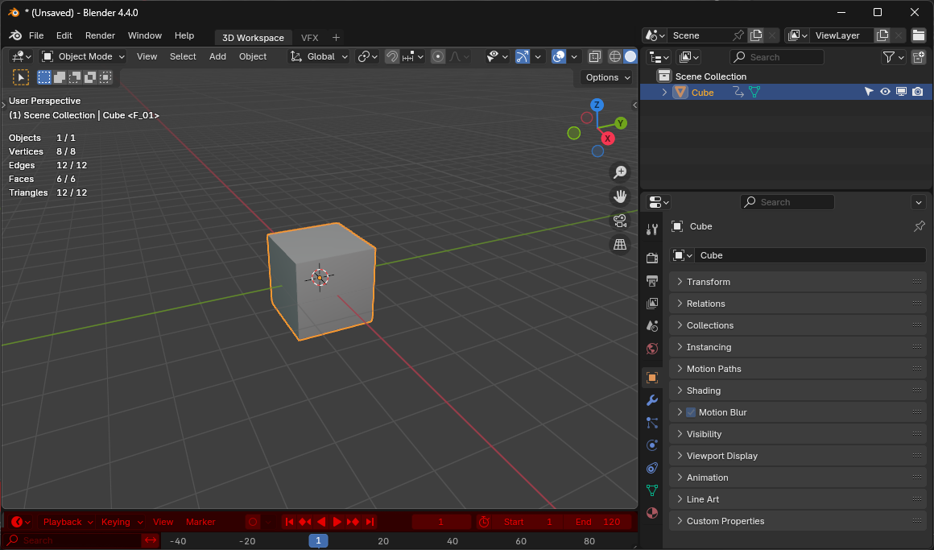The image size is (934, 550).
Task: Click the End frame field showing 120
Action: point(600,522)
